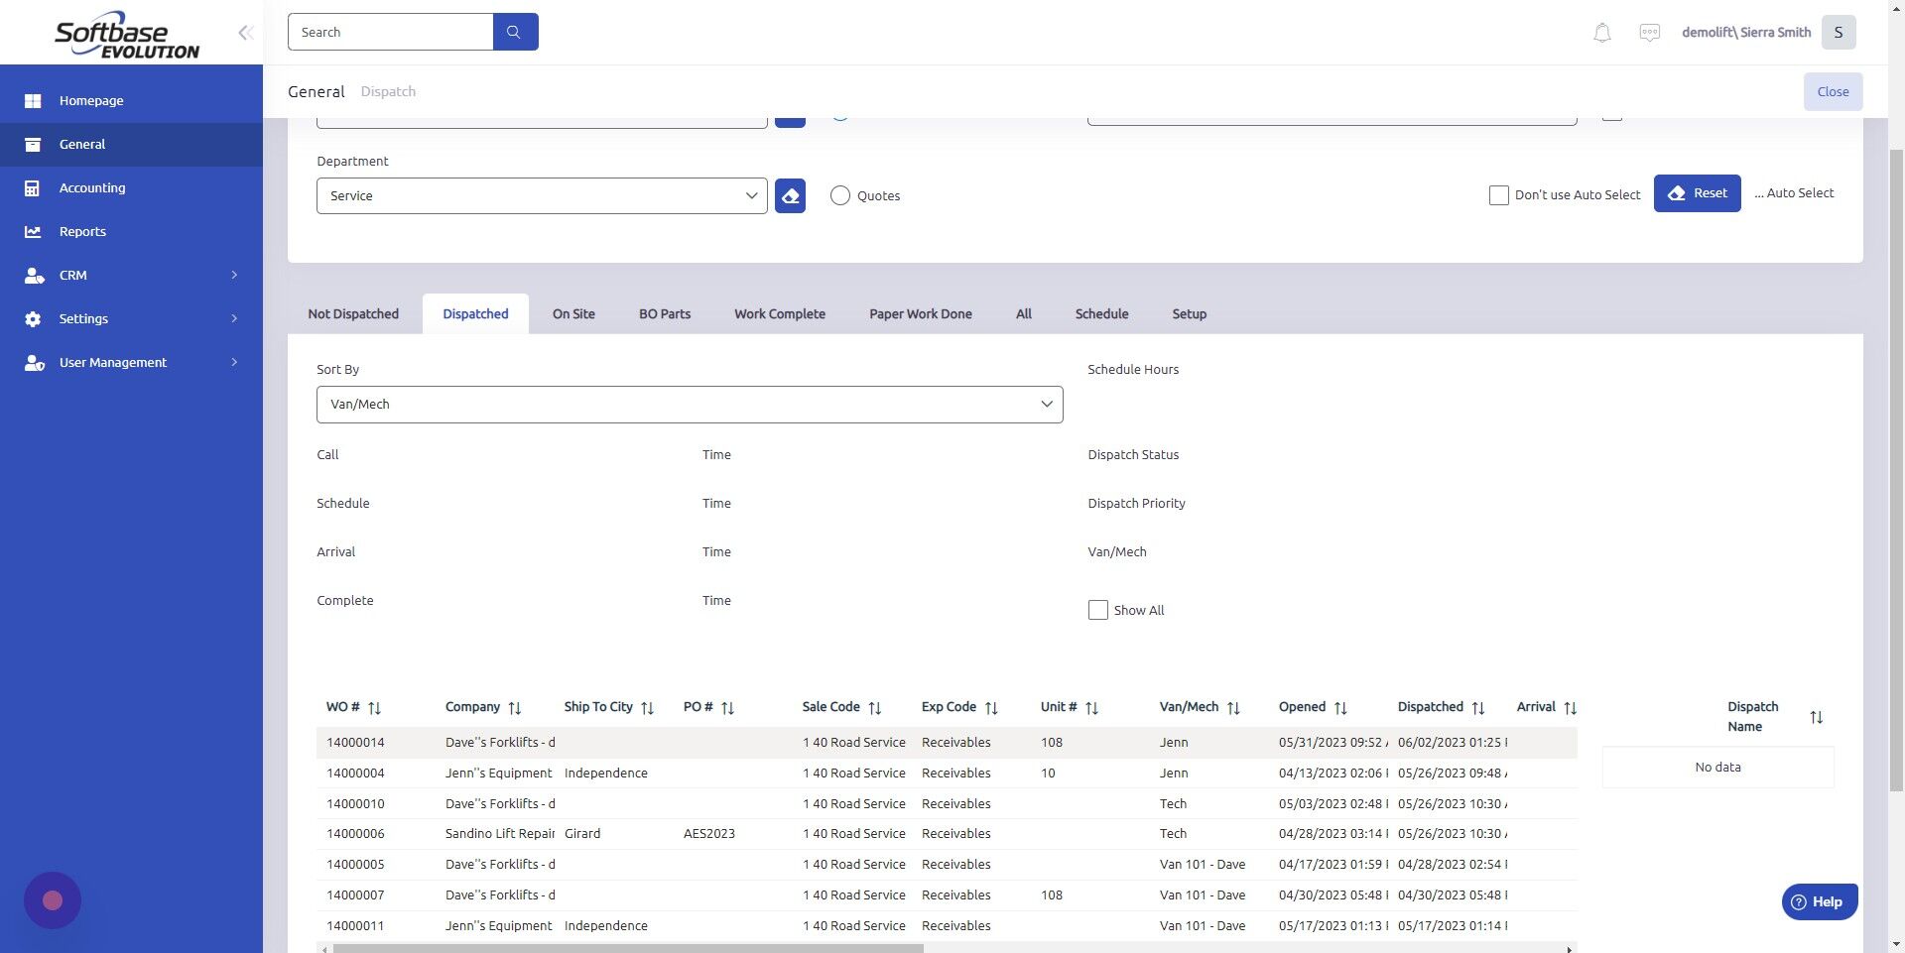The width and height of the screenshot is (1905, 953).
Task: Switch to the All tab
Action: pyautogui.click(x=1024, y=313)
